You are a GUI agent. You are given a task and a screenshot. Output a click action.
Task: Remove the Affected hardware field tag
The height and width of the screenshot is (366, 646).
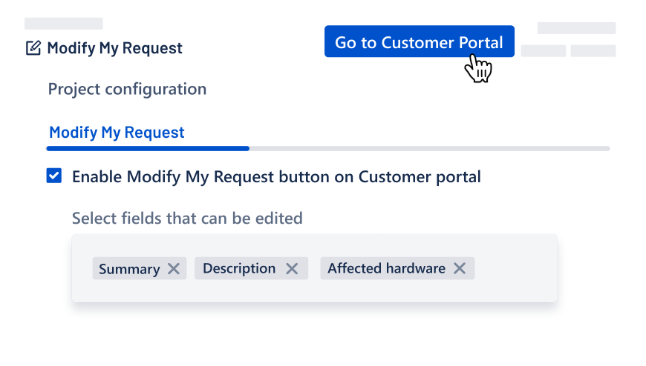460,269
